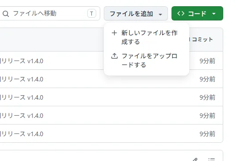
Task: Click the angle-brackets code icon
Action: coord(181,13)
